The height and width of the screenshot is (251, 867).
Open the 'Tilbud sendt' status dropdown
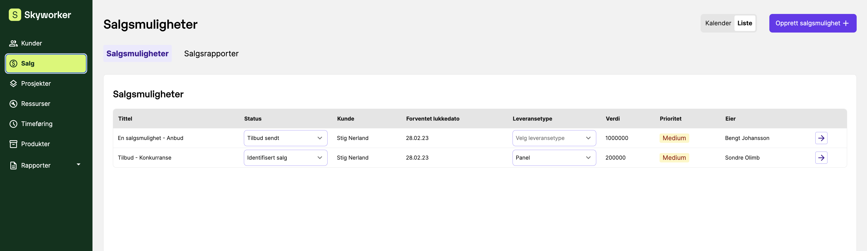(285, 138)
